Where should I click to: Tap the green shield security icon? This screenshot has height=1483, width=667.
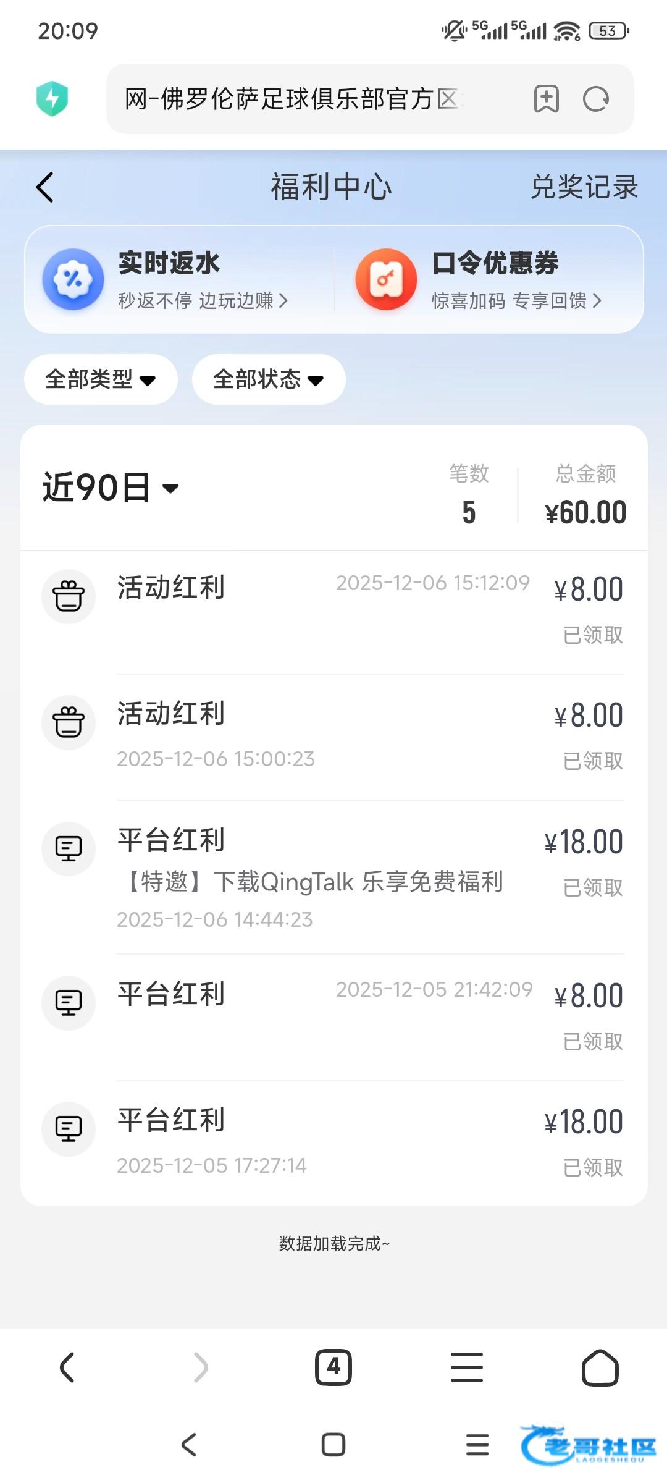coord(52,99)
